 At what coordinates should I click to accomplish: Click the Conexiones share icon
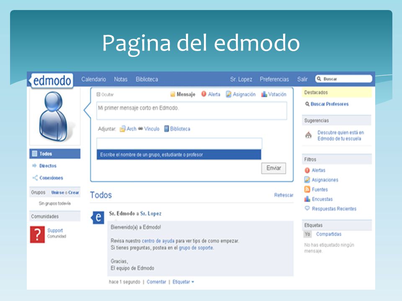tap(35, 178)
